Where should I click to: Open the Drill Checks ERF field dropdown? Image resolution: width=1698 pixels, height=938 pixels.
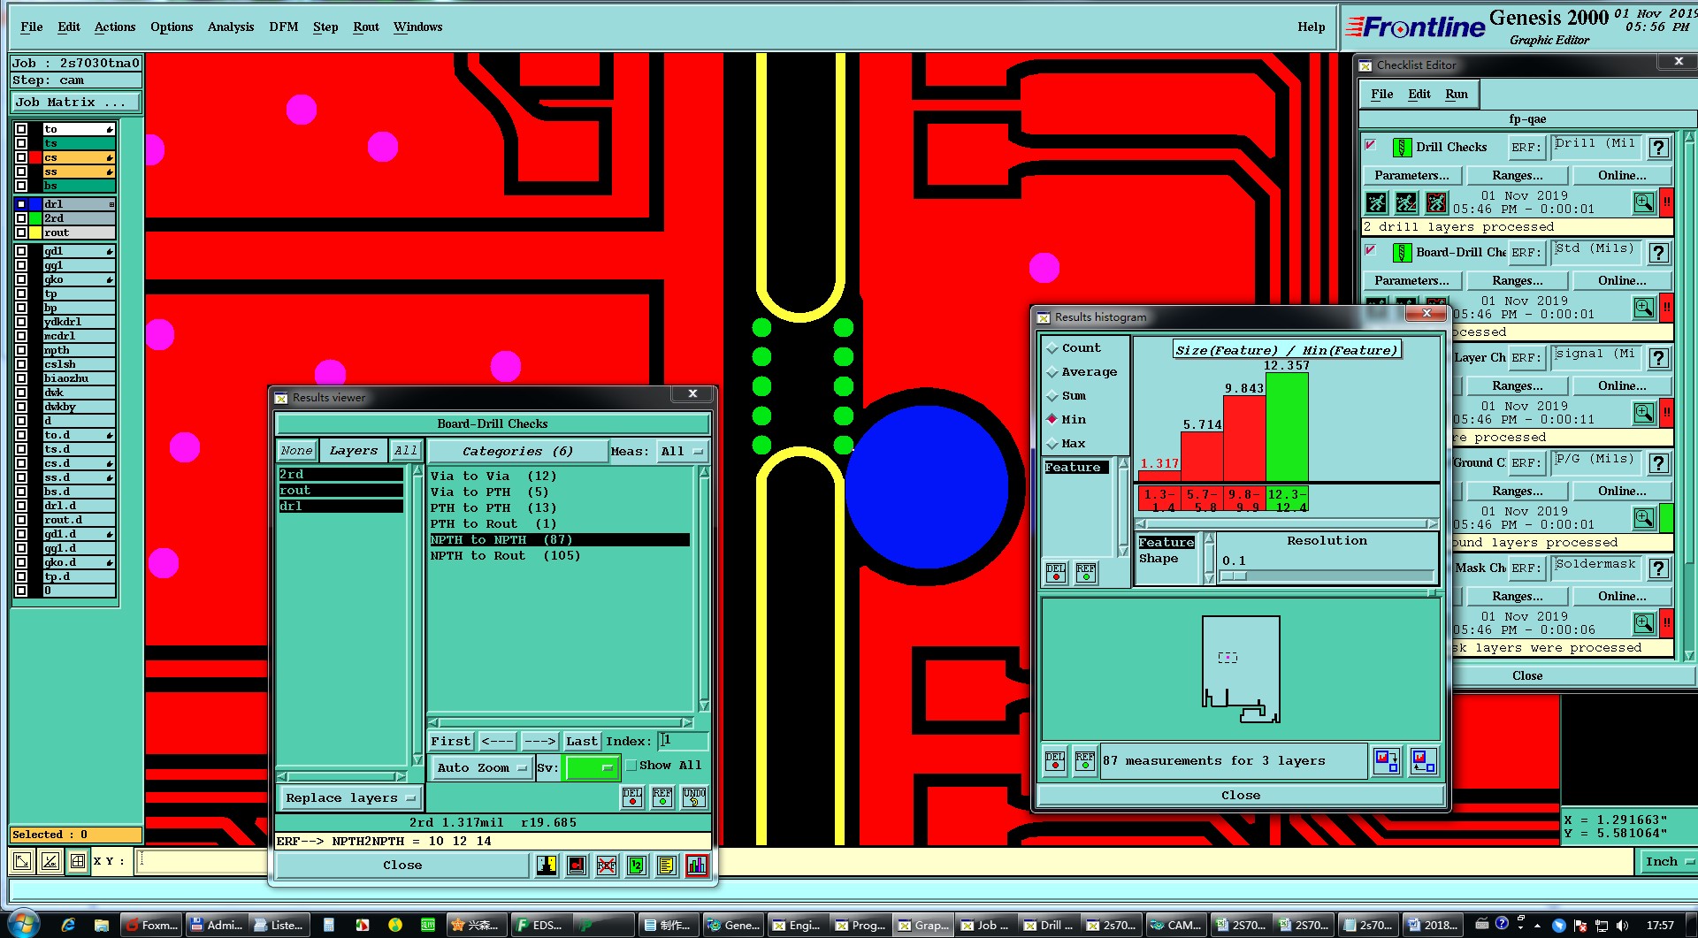(x=1596, y=148)
